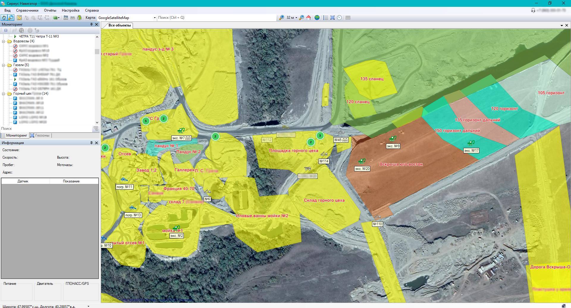Viewport: 571px width, 308px height.
Task: Open the Отчёты menu
Action: point(50,10)
